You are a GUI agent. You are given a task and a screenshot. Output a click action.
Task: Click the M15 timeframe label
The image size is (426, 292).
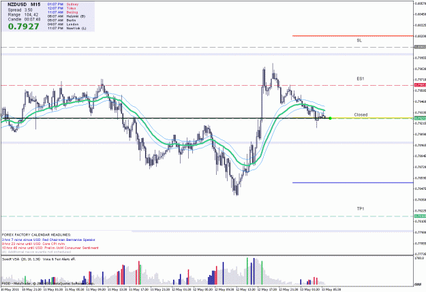click(x=35, y=5)
